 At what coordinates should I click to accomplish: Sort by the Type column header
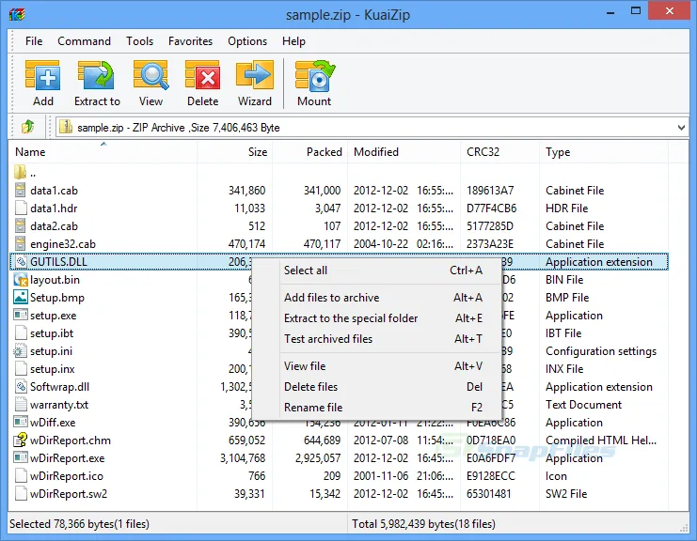tap(604, 152)
